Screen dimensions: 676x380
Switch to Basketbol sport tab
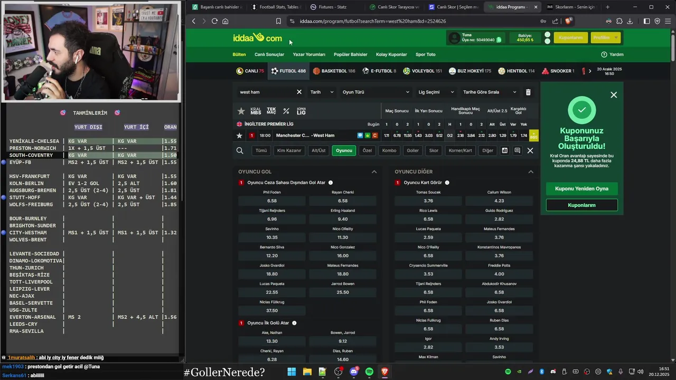click(x=334, y=71)
